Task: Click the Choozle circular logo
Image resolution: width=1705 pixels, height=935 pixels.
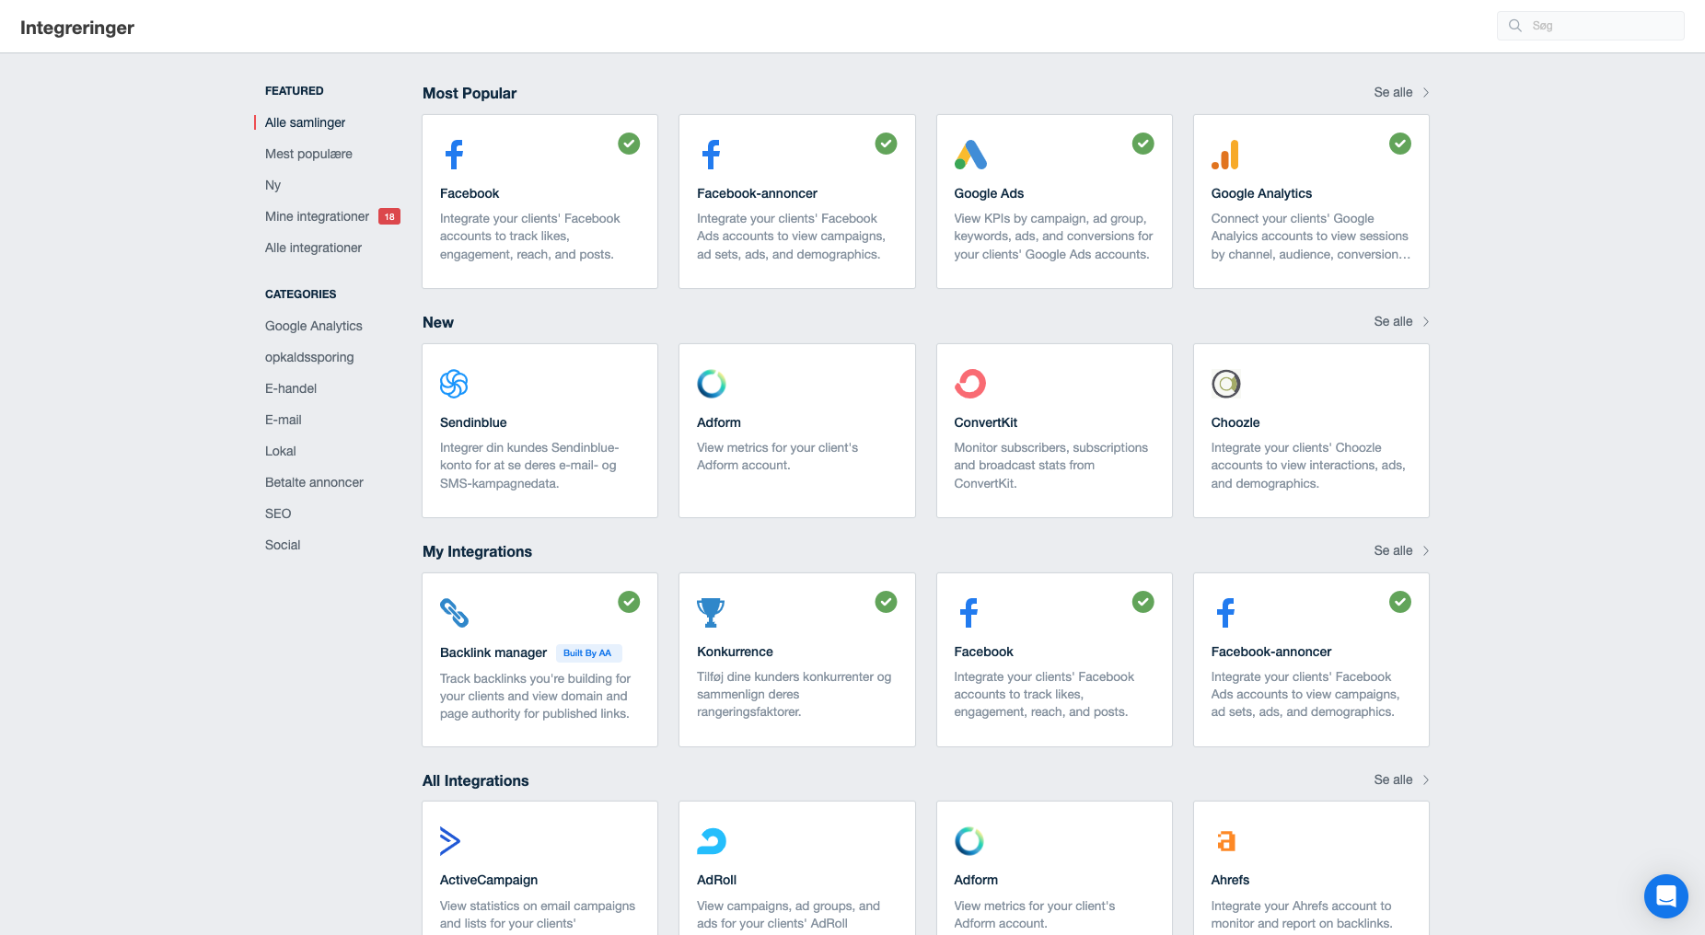Action: tap(1226, 384)
